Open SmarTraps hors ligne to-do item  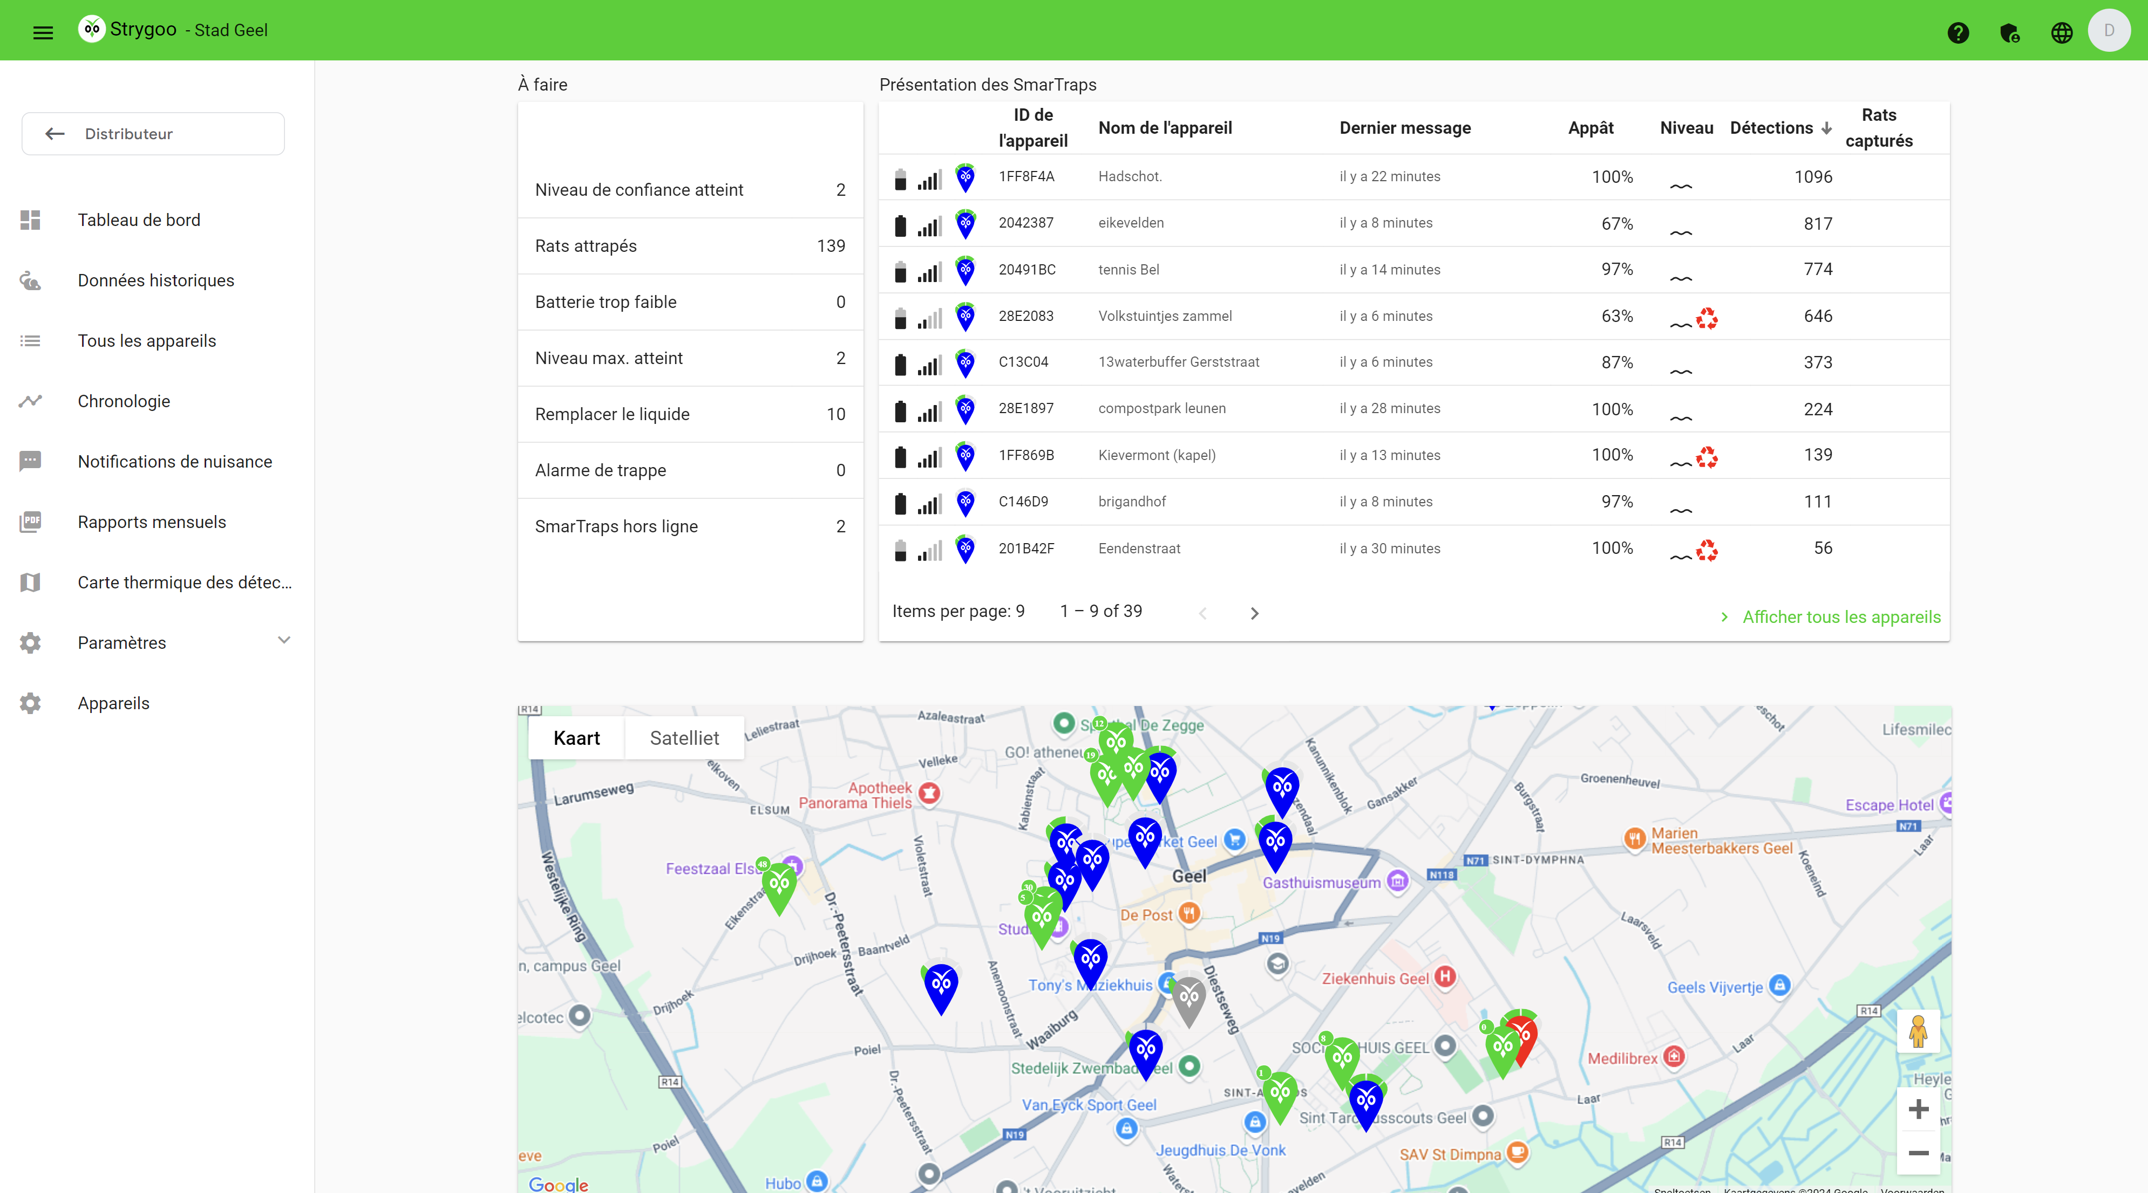tap(690, 526)
